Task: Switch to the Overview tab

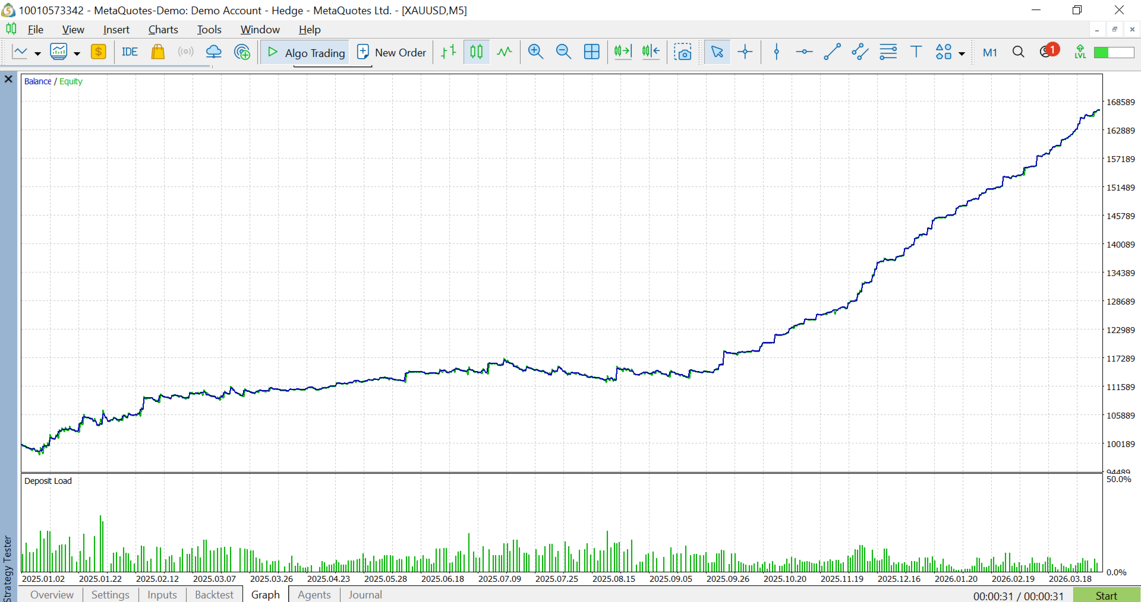Action: click(x=52, y=595)
